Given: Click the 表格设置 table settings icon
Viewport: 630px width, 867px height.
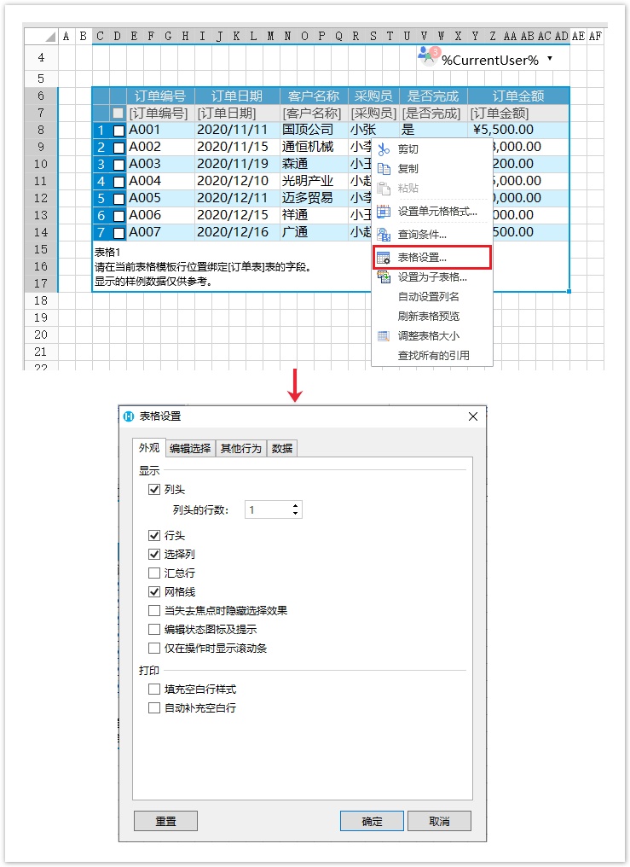Looking at the screenshot, I should (384, 257).
